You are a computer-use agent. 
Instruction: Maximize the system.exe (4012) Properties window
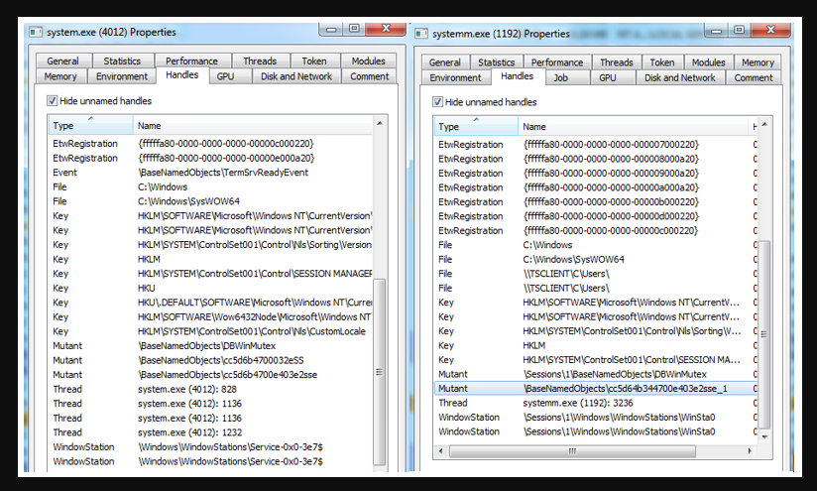tap(354, 29)
